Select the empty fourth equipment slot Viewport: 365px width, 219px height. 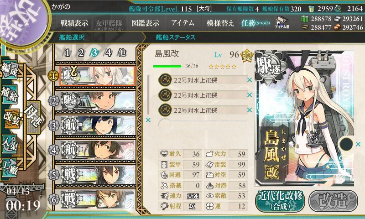203,125
